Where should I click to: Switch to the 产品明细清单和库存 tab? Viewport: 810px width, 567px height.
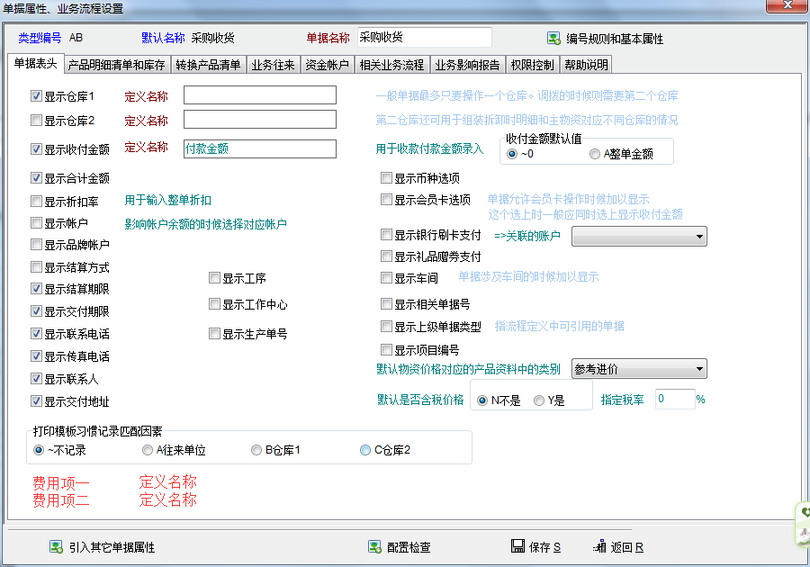click(x=116, y=65)
